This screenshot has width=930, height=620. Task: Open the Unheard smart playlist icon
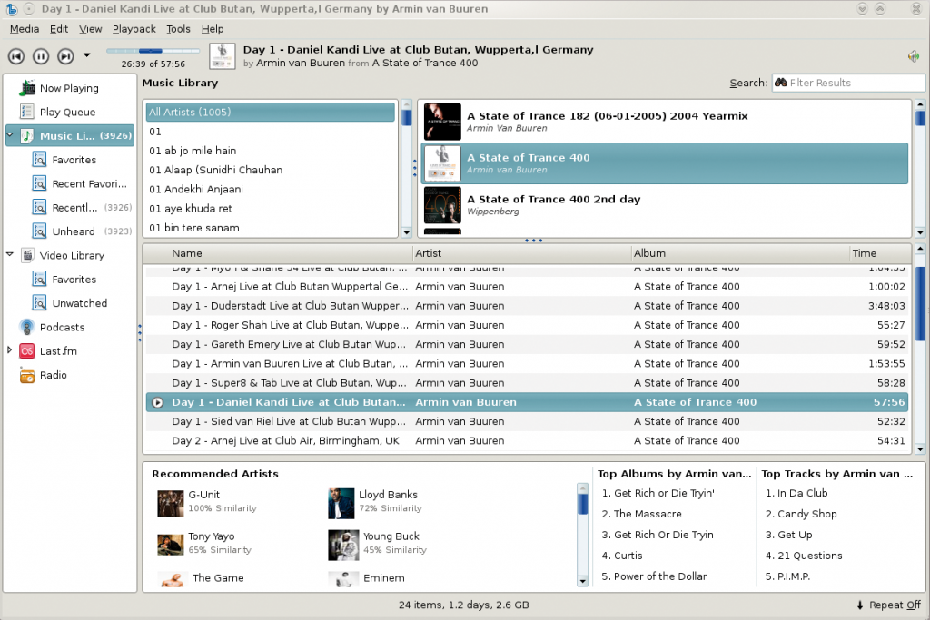pos(39,231)
